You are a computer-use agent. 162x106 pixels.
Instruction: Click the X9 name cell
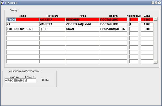23,24
